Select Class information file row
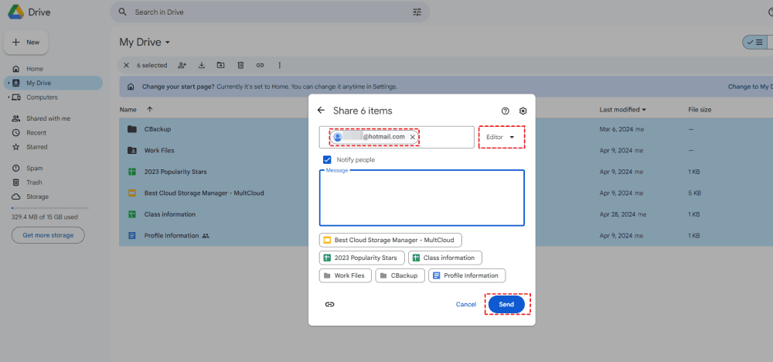773x362 pixels. (446, 214)
